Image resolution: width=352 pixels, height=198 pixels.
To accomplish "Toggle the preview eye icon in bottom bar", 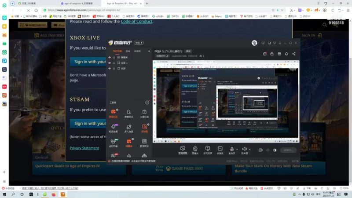I will (268, 150).
